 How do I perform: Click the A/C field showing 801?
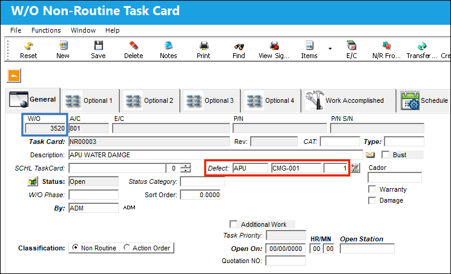[x=88, y=128]
